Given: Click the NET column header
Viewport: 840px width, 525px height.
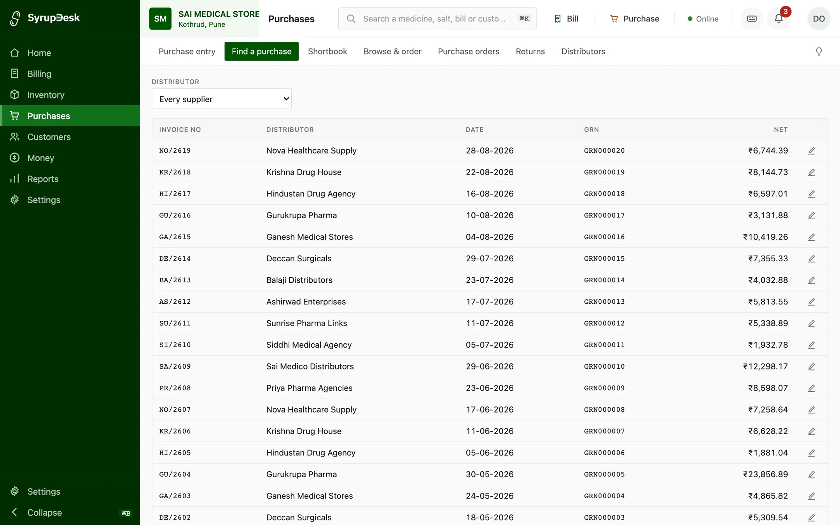Looking at the screenshot, I should point(780,129).
